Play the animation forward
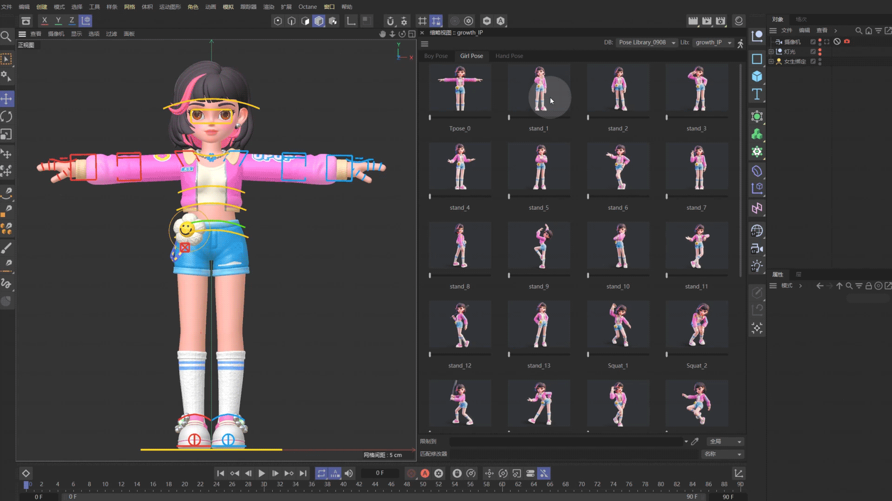 pos(262,473)
